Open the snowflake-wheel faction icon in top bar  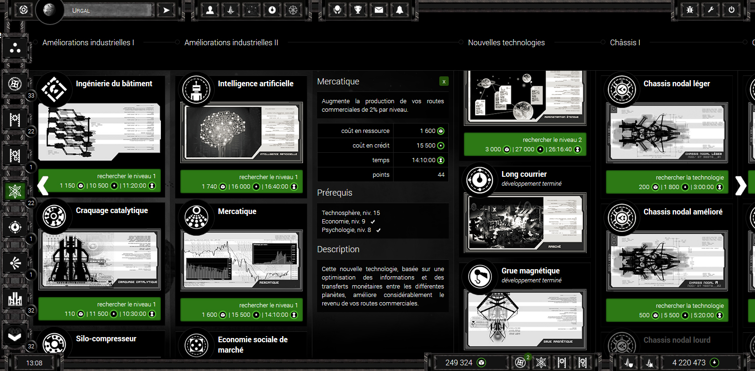pyautogui.click(x=293, y=10)
